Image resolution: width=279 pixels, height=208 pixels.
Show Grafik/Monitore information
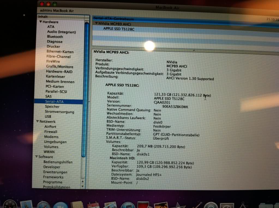60,67
